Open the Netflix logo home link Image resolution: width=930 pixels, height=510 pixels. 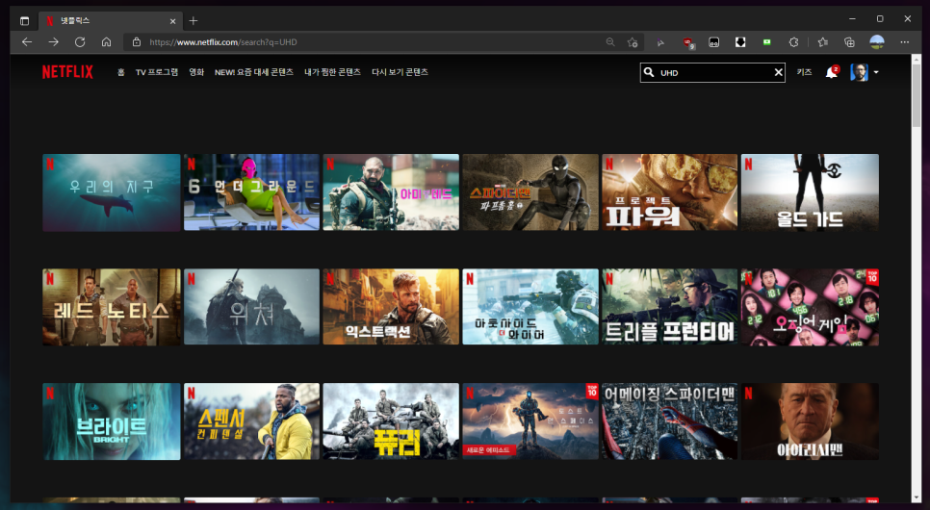pyautogui.click(x=67, y=72)
